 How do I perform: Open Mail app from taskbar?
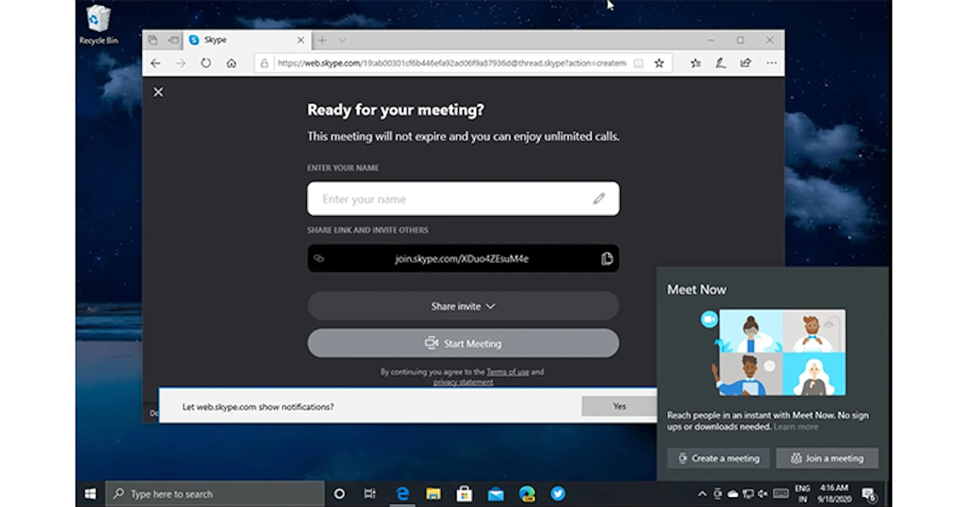(x=496, y=494)
